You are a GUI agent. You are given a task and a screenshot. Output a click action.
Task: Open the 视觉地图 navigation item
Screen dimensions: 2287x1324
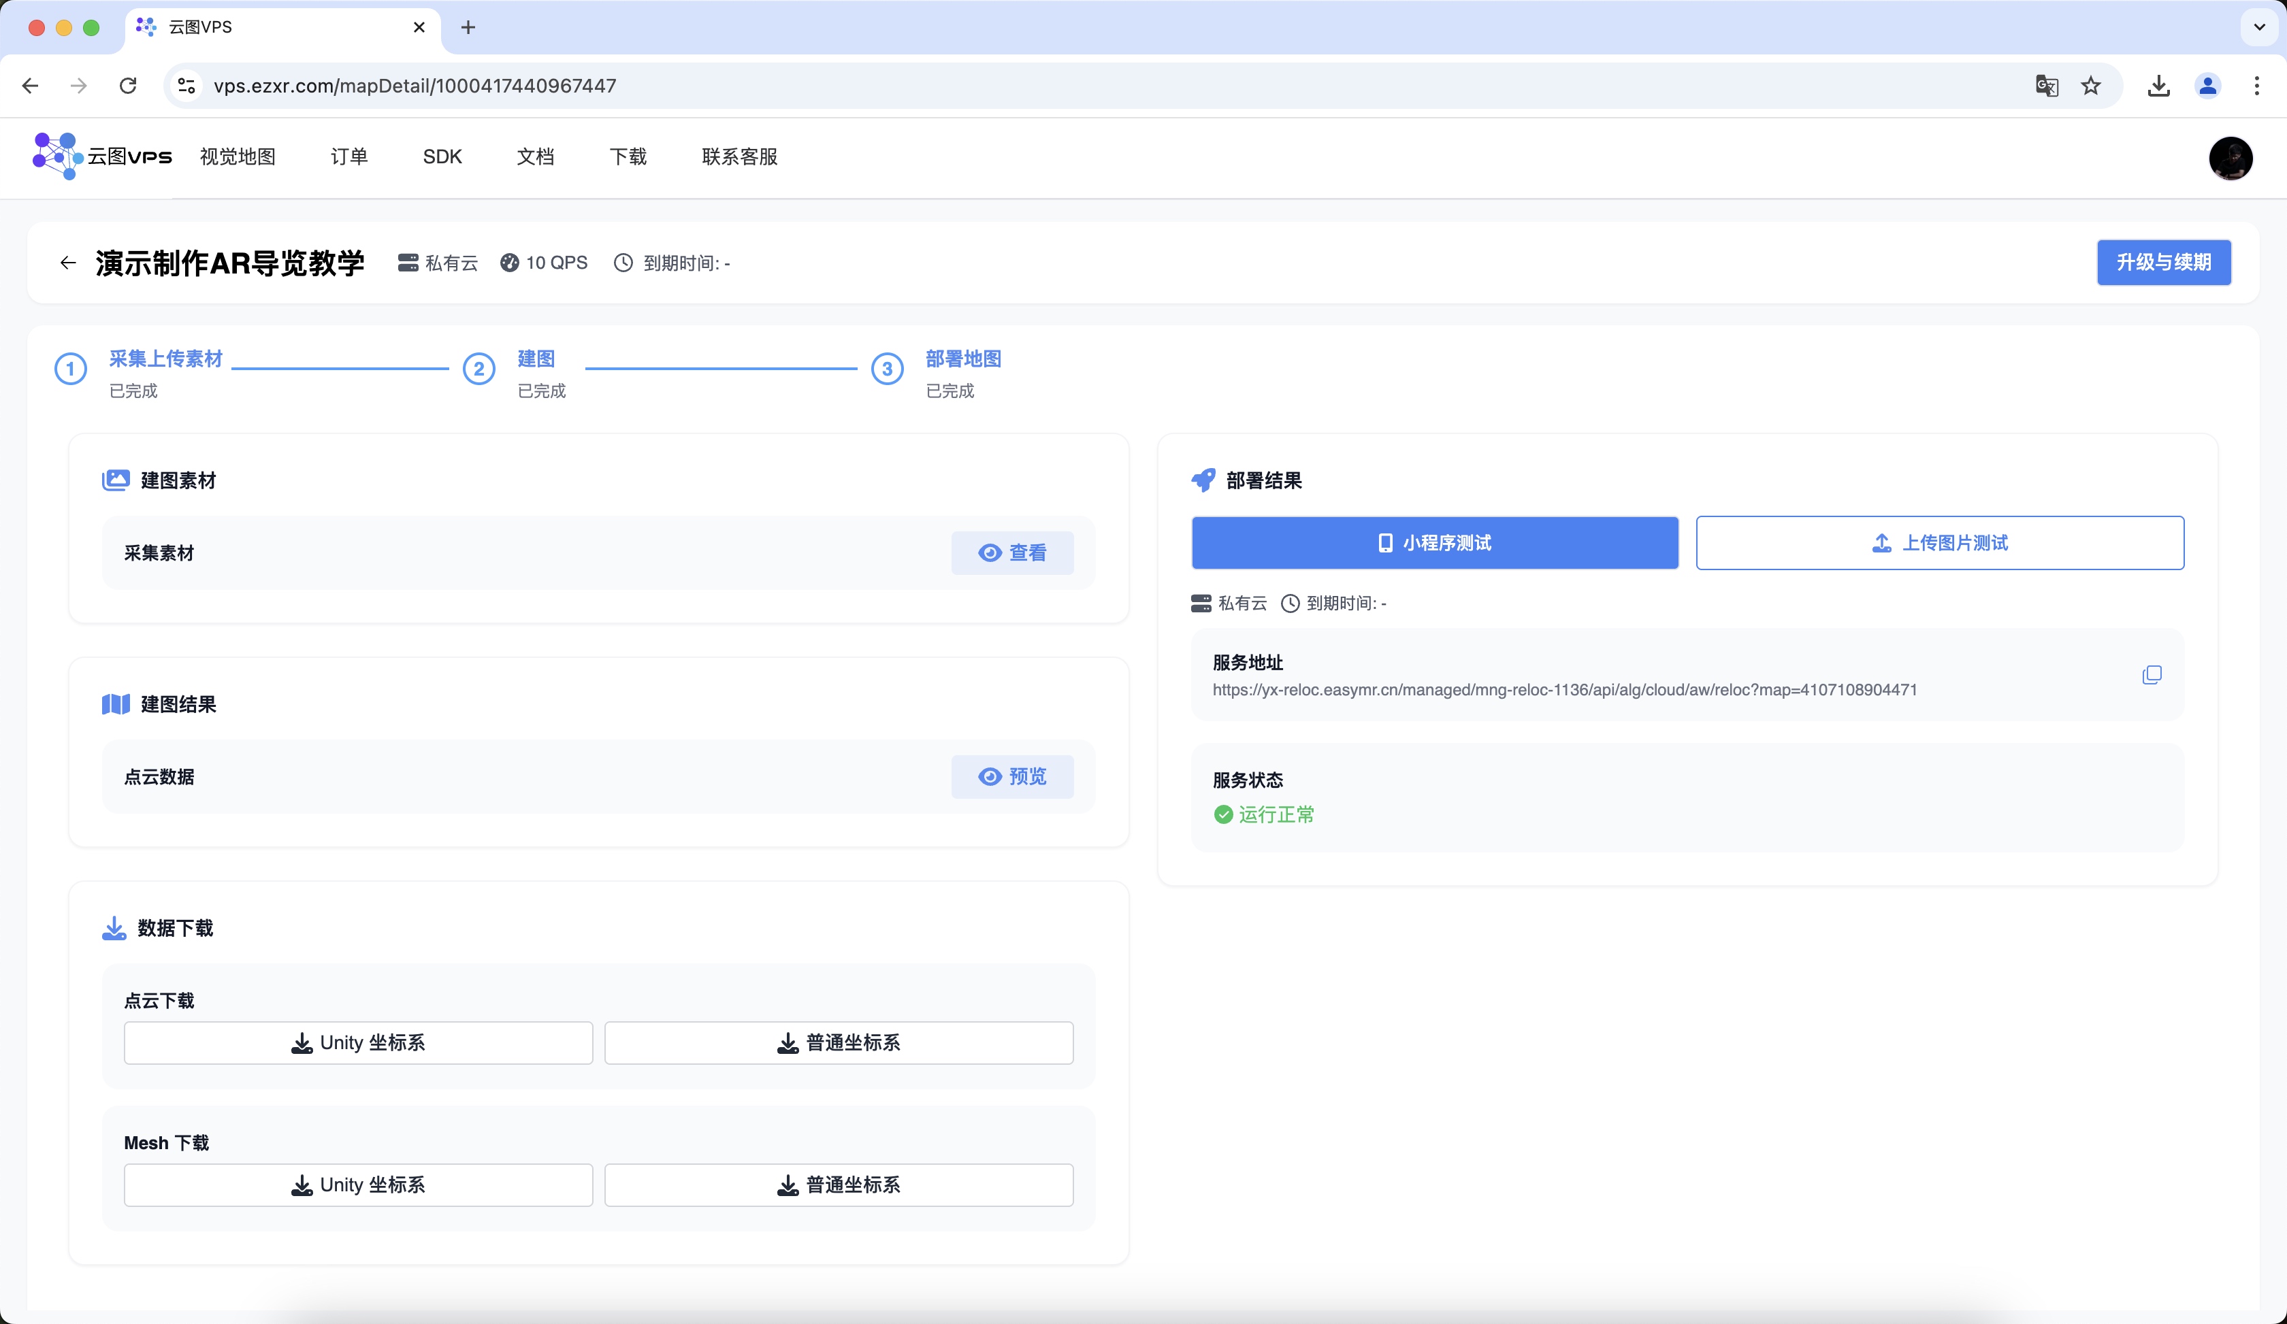[x=238, y=157]
